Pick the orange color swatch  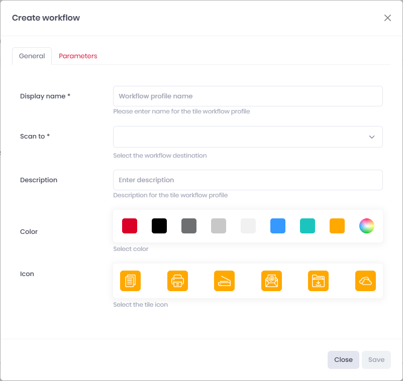[337, 226]
